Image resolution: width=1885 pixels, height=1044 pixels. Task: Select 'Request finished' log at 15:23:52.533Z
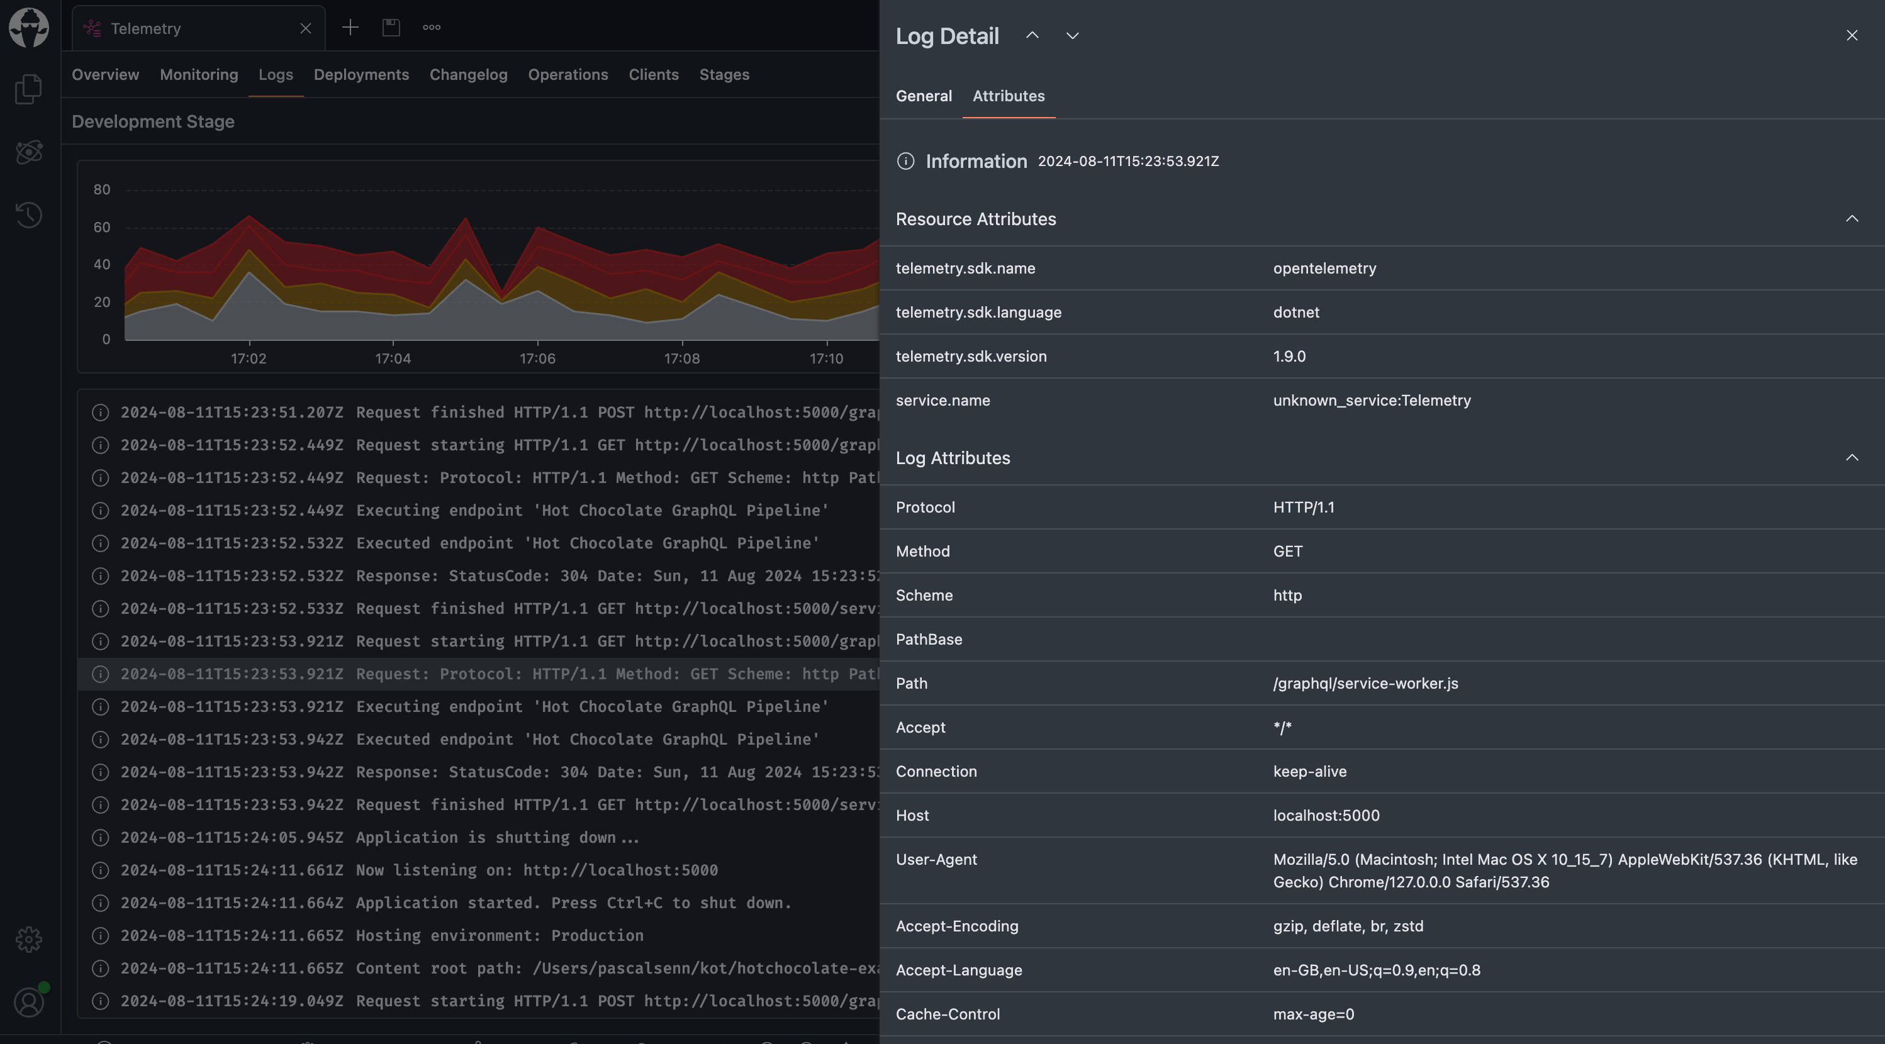point(479,609)
